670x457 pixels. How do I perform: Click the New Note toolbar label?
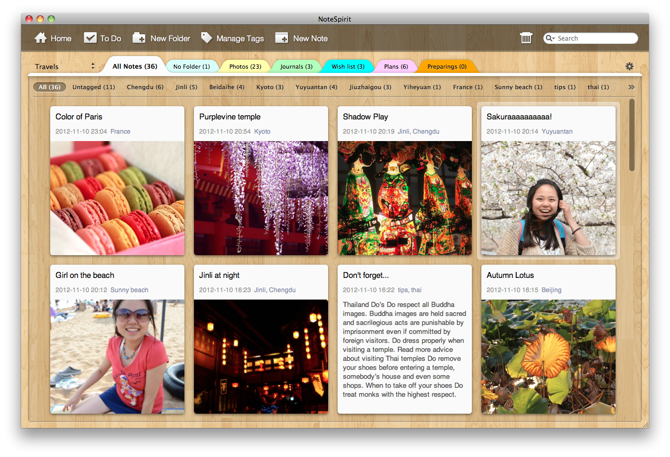(311, 39)
